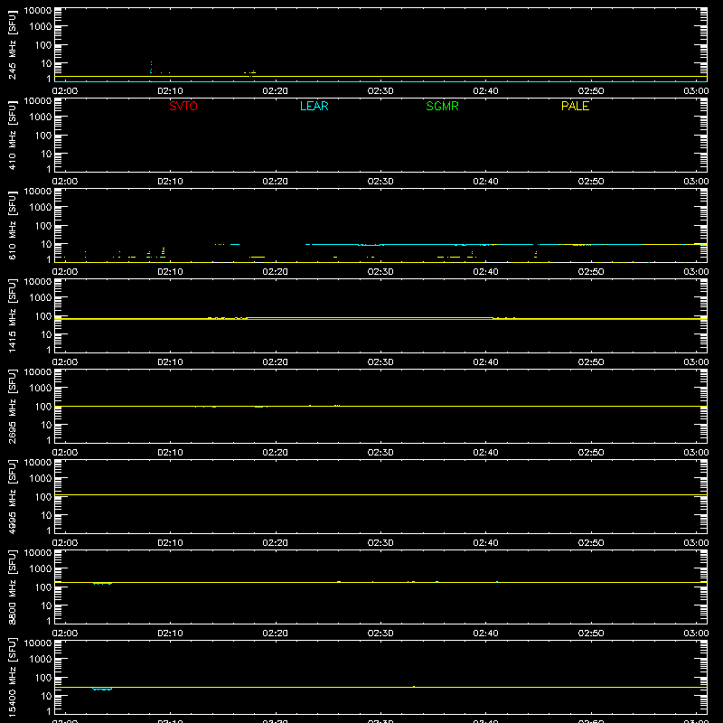The image size is (723, 723).
Task: Click the red SVTO legend label
Action: (x=183, y=106)
